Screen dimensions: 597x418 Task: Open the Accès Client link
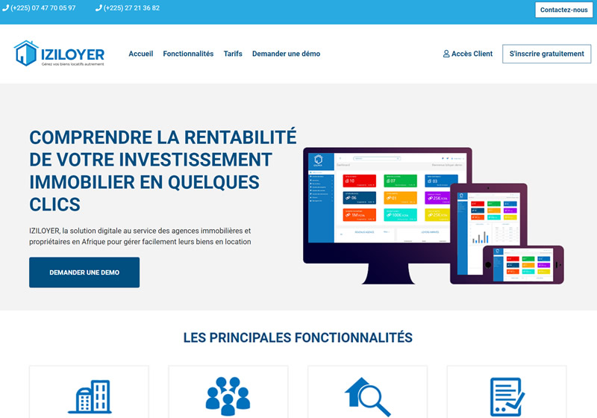[x=472, y=54]
